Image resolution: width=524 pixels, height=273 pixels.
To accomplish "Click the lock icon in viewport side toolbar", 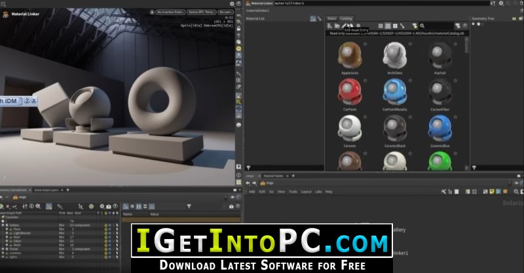I will click(238, 28).
